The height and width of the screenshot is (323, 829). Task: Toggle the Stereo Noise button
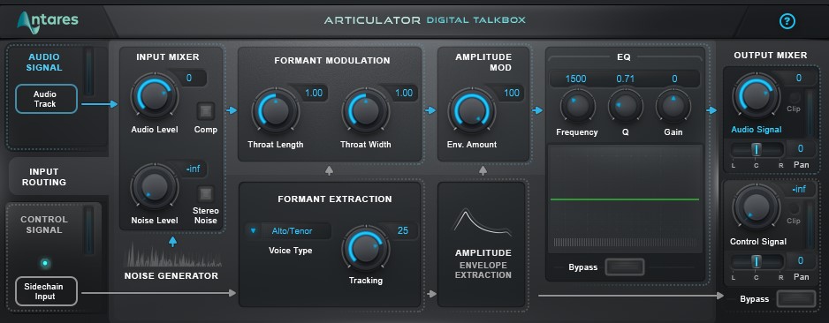click(206, 193)
